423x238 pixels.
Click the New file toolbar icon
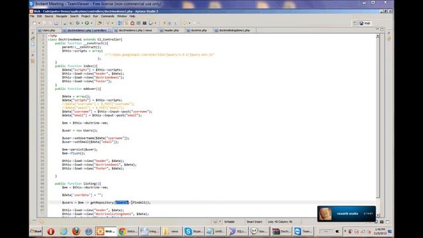[34, 23]
